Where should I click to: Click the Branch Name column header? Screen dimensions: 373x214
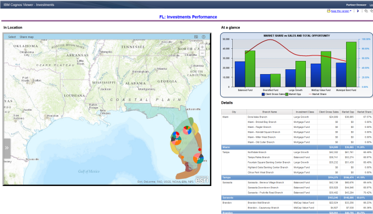(x=270, y=112)
